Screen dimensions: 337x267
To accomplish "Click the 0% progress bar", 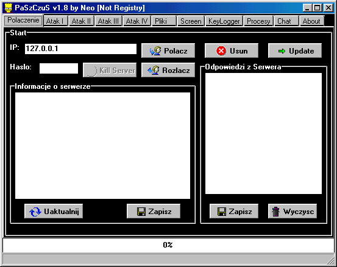I will tap(168, 245).
